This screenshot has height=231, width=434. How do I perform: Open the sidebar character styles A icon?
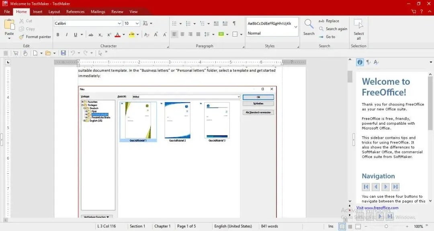click(x=376, y=62)
